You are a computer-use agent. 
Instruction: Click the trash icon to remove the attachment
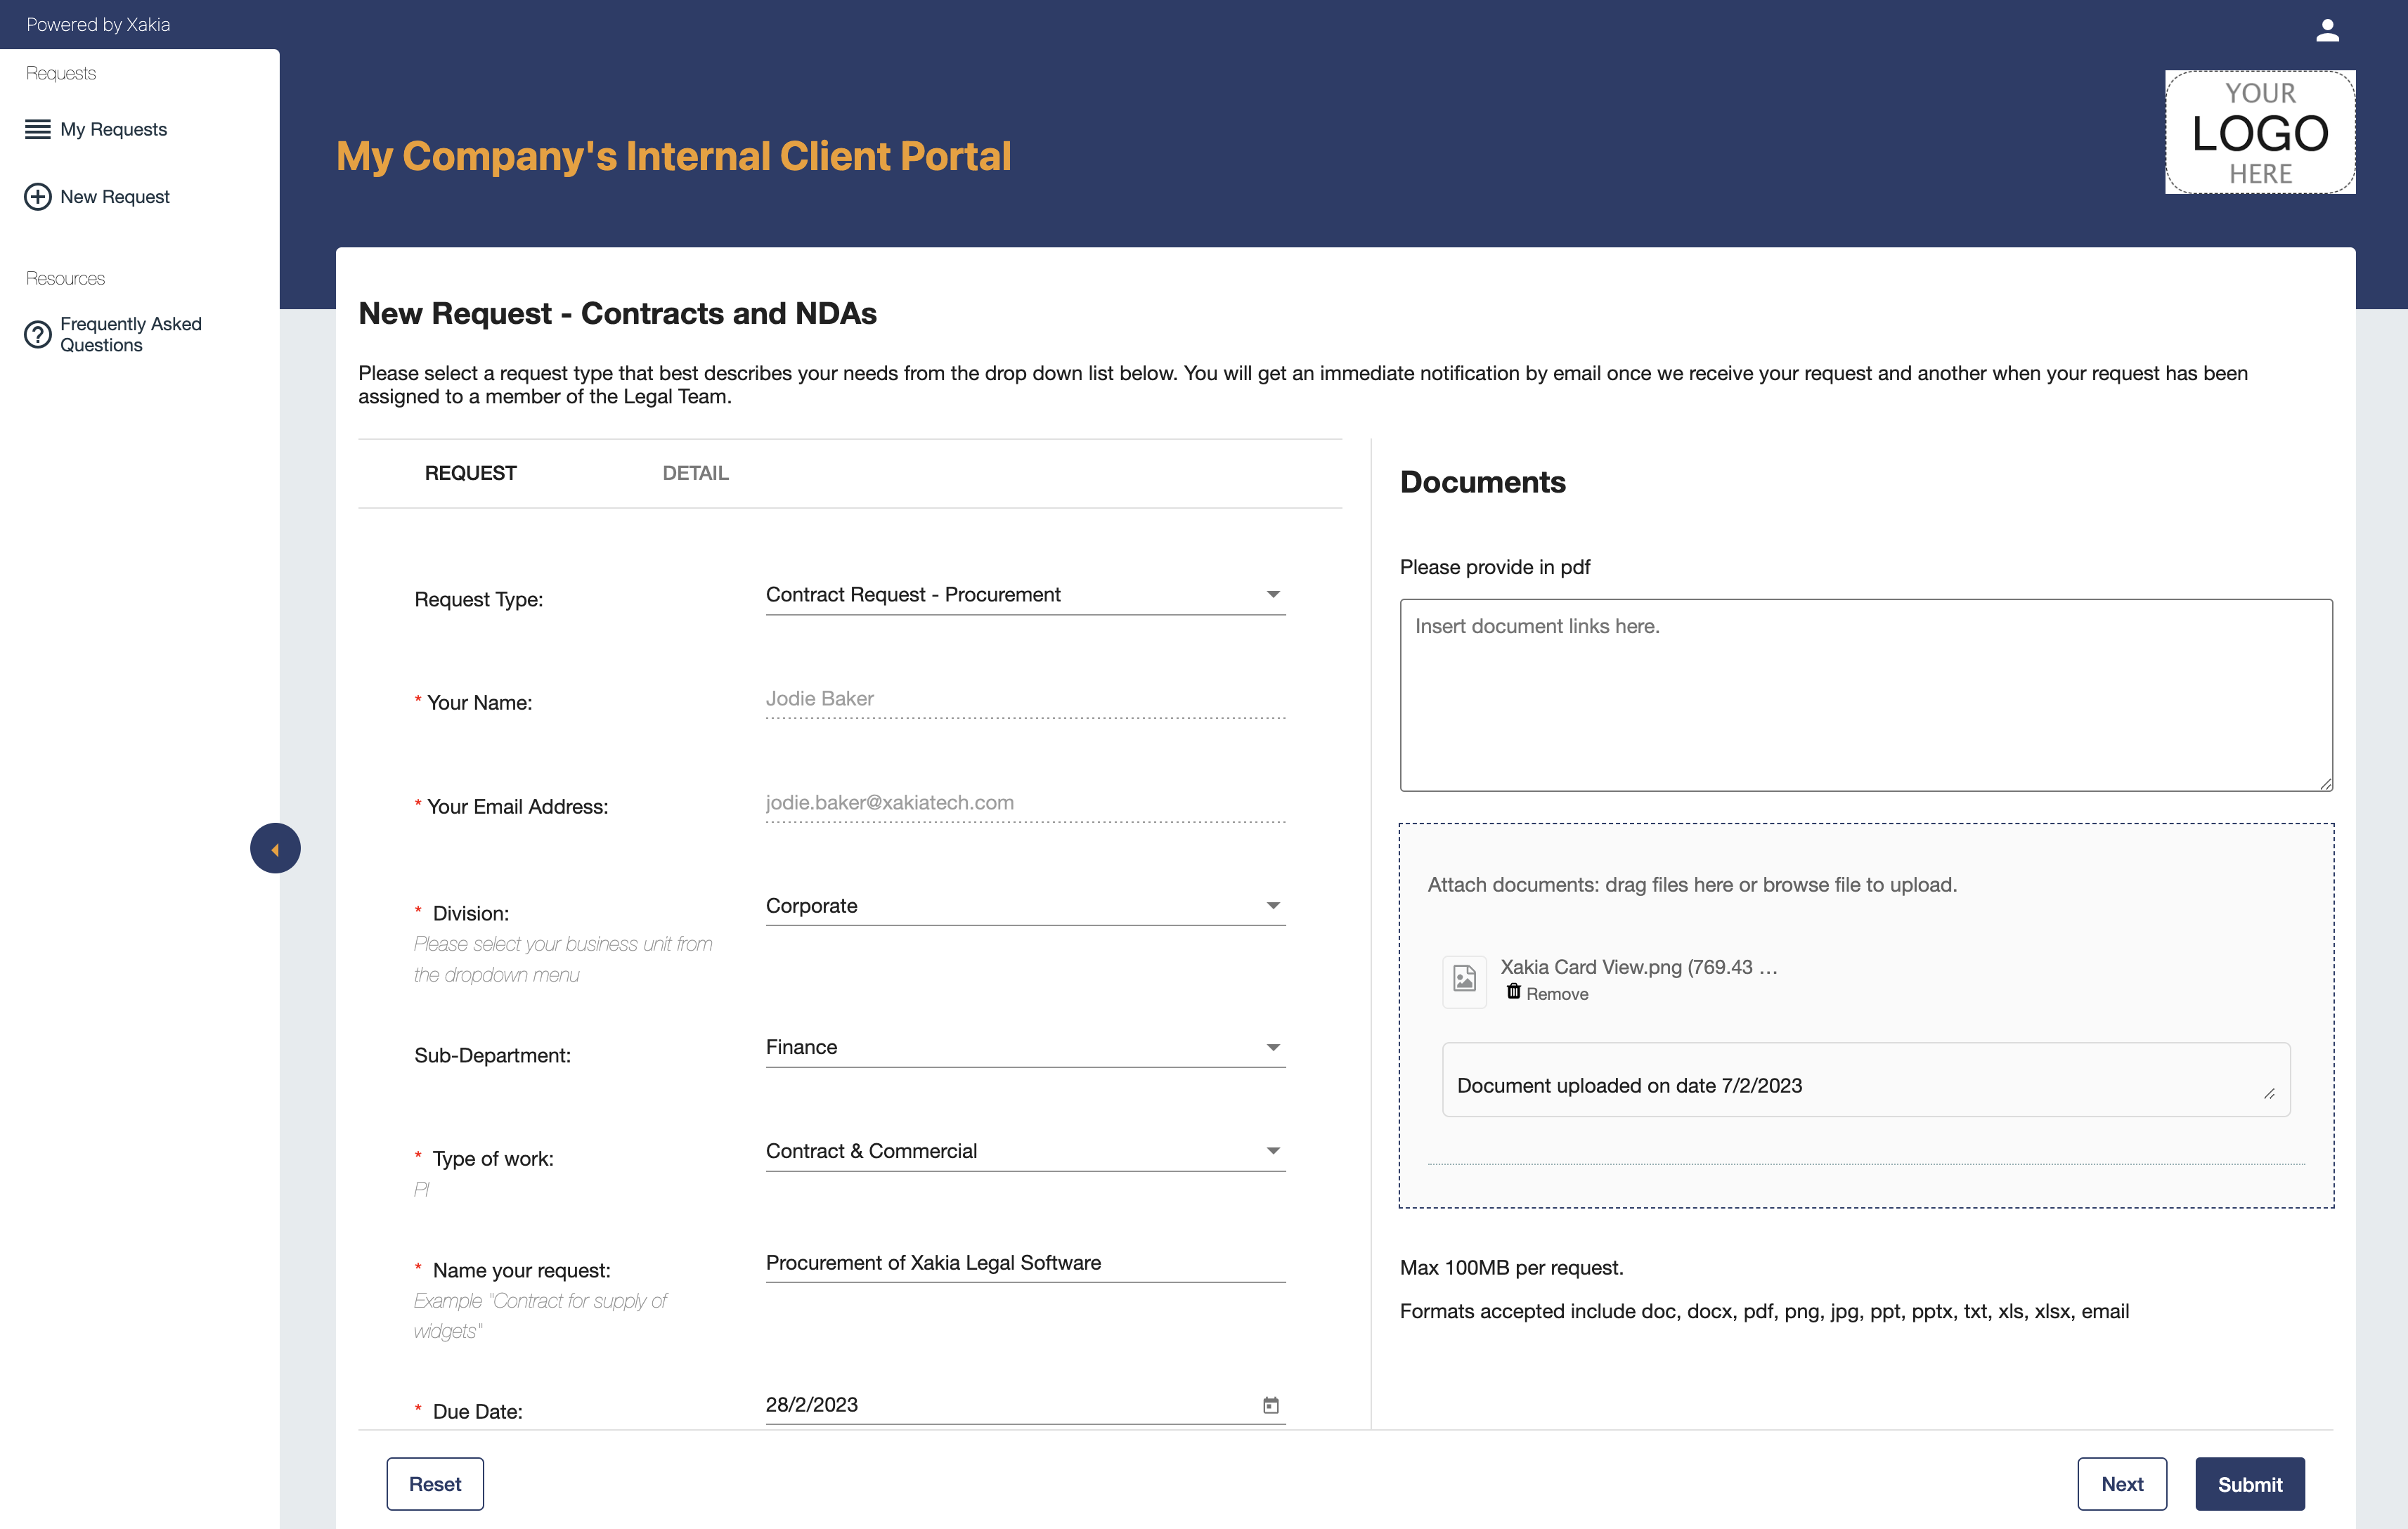tap(1513, 992)
